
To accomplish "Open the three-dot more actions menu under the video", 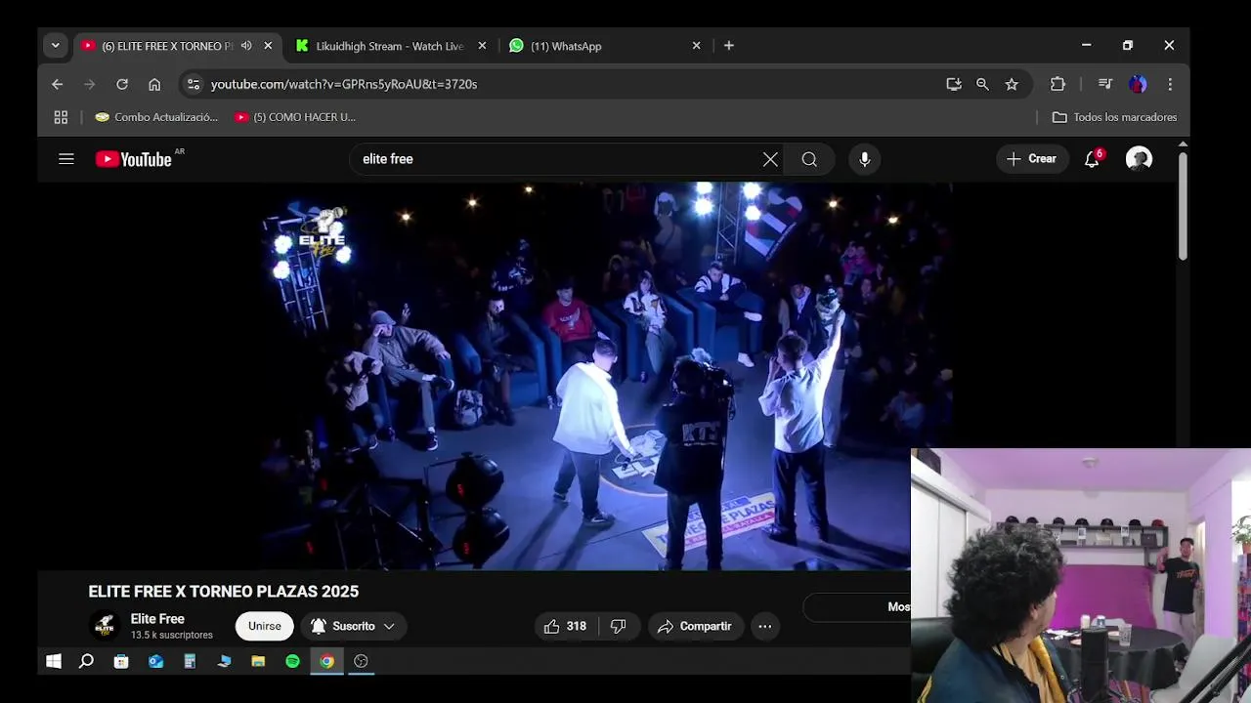I will pyautogui.click(x=765, y=626).
